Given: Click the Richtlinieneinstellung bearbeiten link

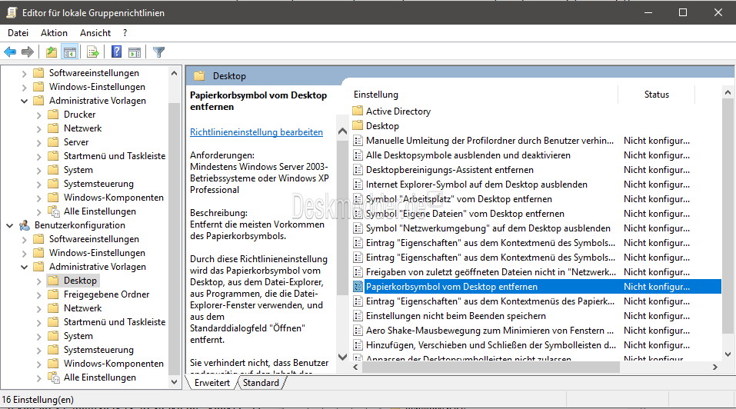Looking at the screenshot, I should [256, 132].
